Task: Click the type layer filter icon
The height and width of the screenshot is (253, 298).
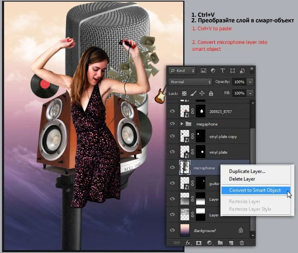Action: coord(223,71)
